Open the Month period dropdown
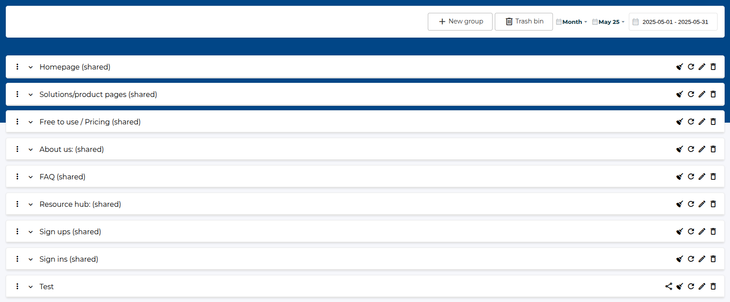The image size is (730, 302). coord(572,22)
